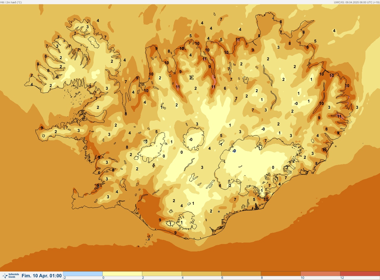The width and height of the screenshot is (380, 280).
Task: Pick the light blue -2 to 0 legend swatch
Action: tap(83, 273)
